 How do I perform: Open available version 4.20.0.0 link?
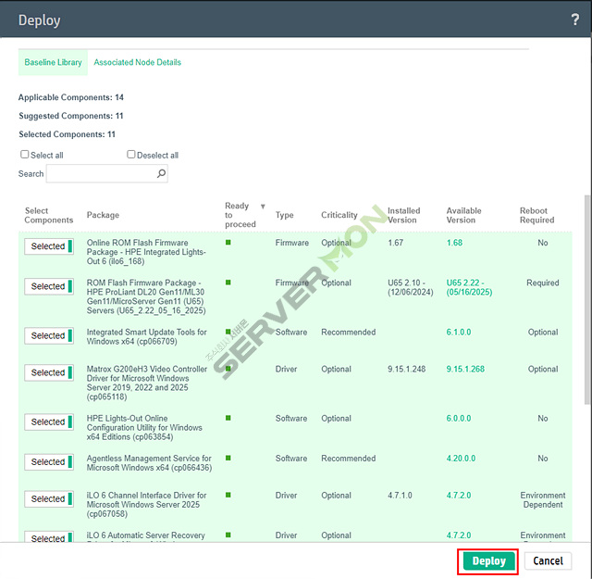[x=461, y=459]
